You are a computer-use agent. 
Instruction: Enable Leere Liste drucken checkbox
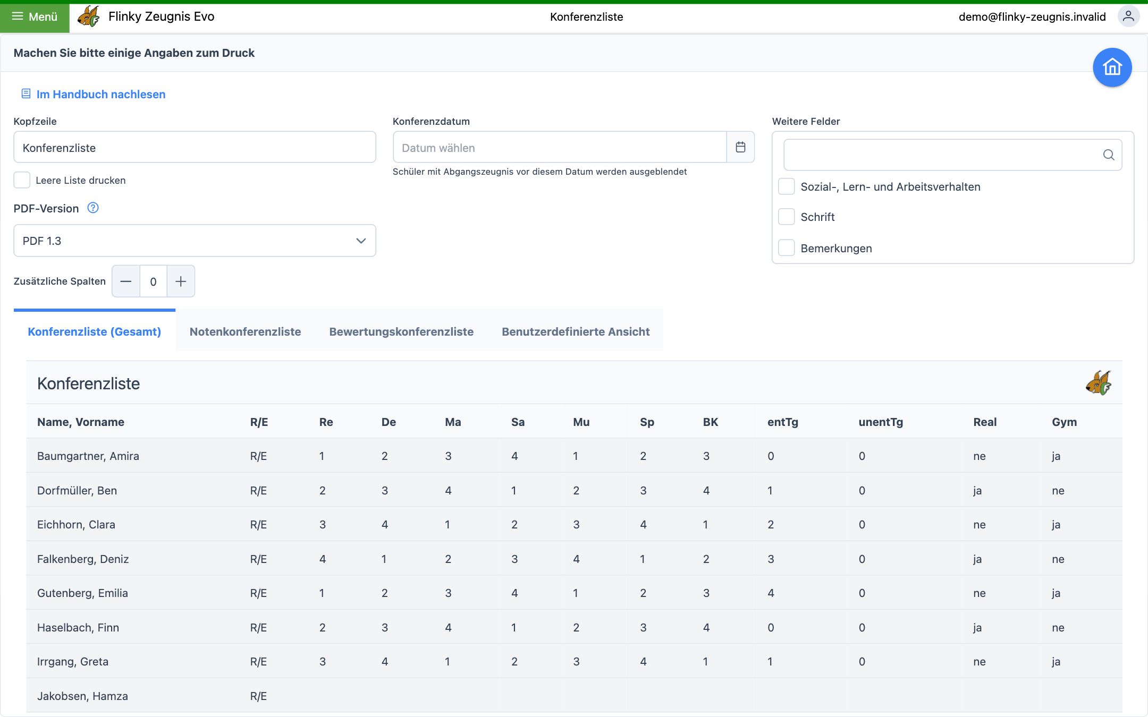(22, 180)
